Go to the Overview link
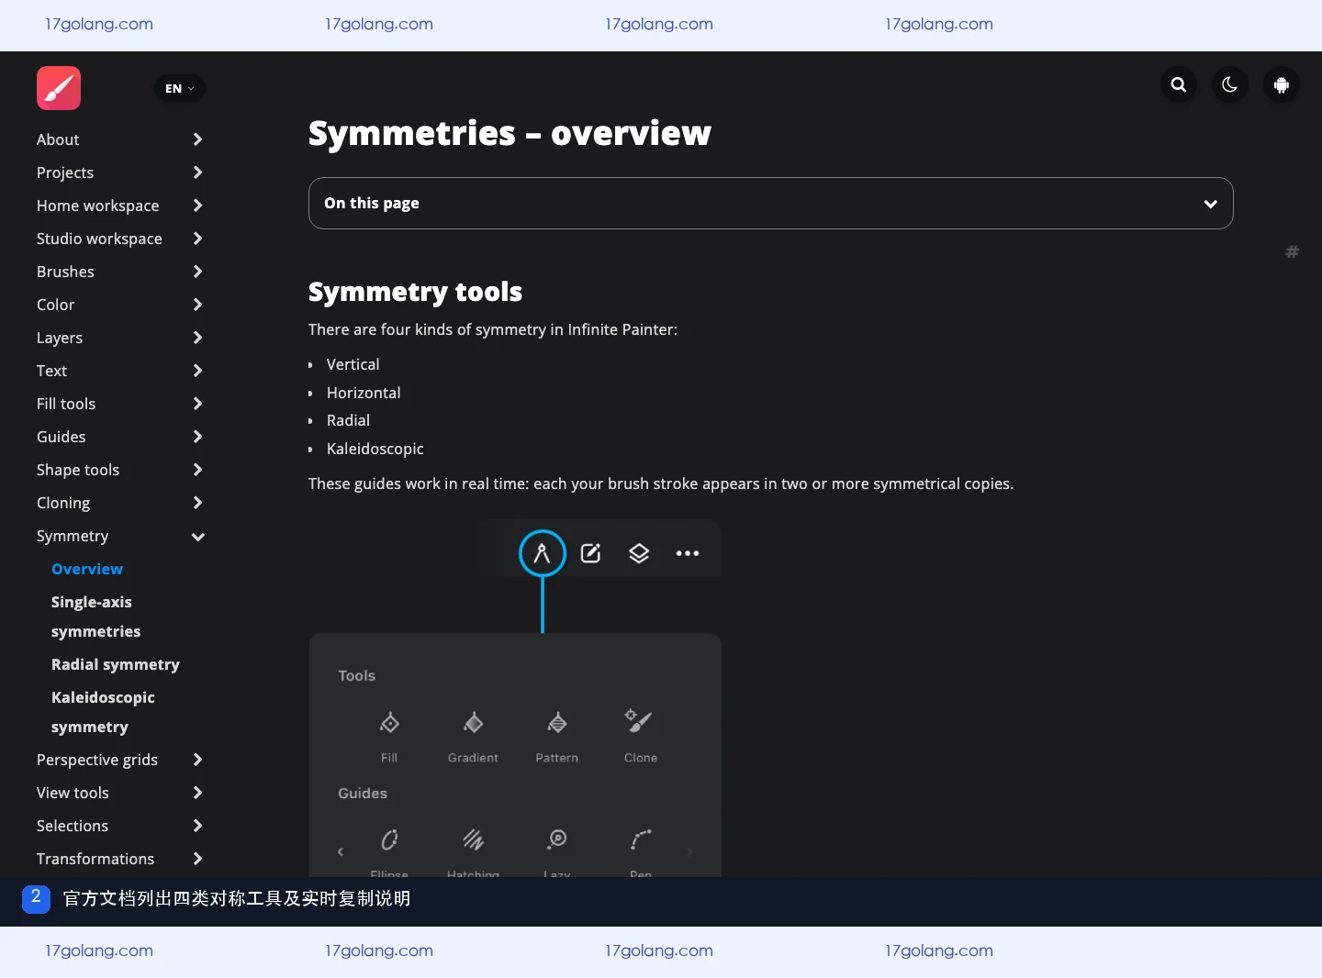This screenshot has height=978, width=1322. pos(87,569)
